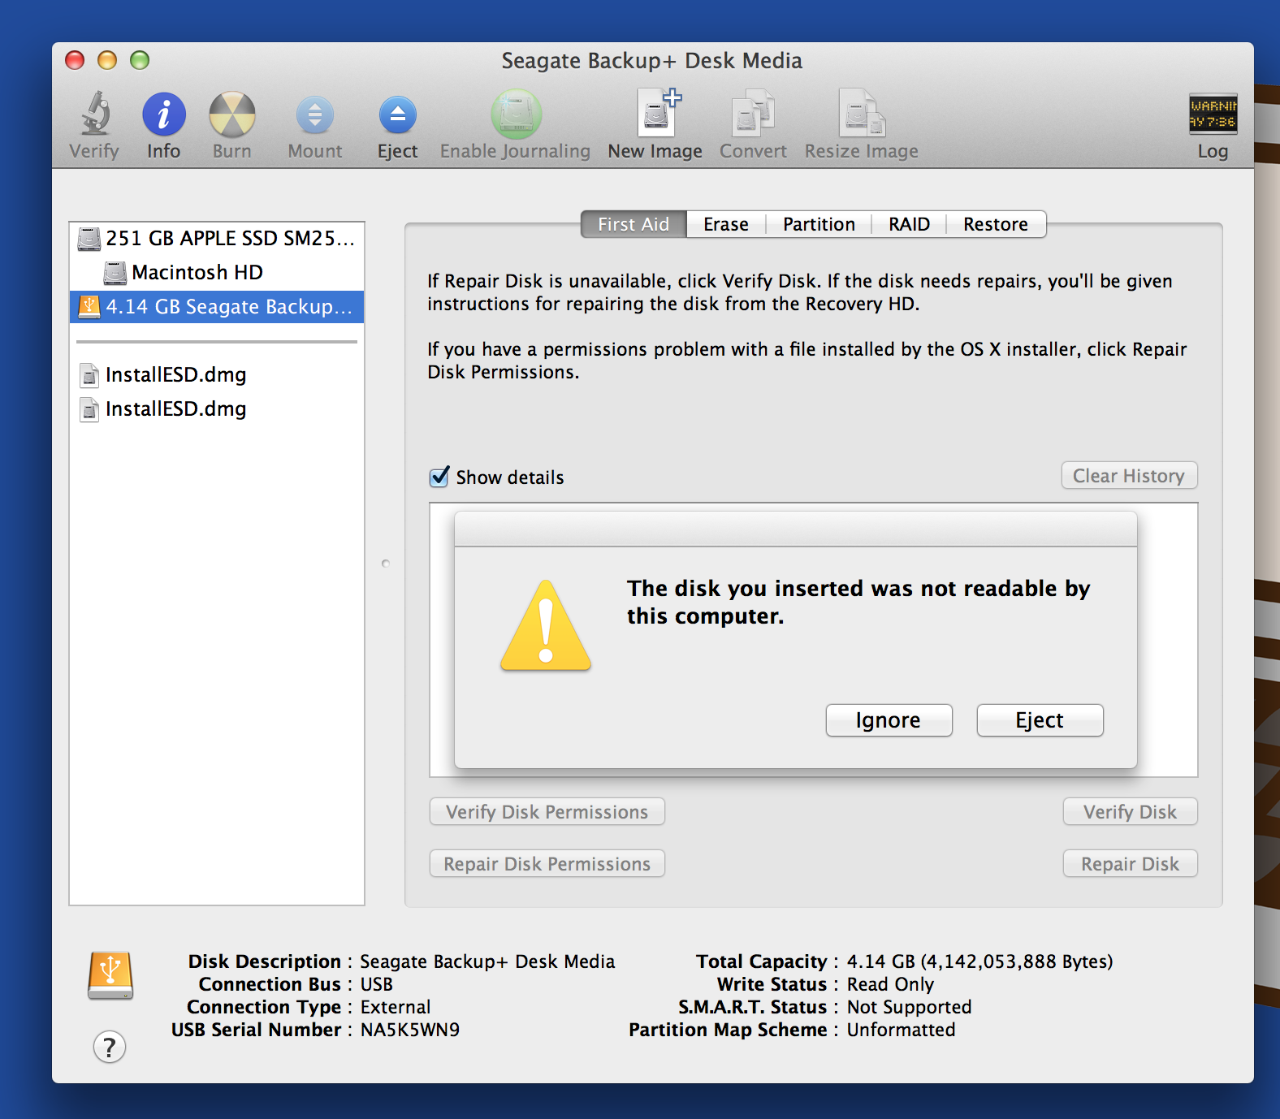The image size is (1280, 1119).
Task: Click the USB Serial Number value NA5K5WN9
Action: (x=410, y=1030)
